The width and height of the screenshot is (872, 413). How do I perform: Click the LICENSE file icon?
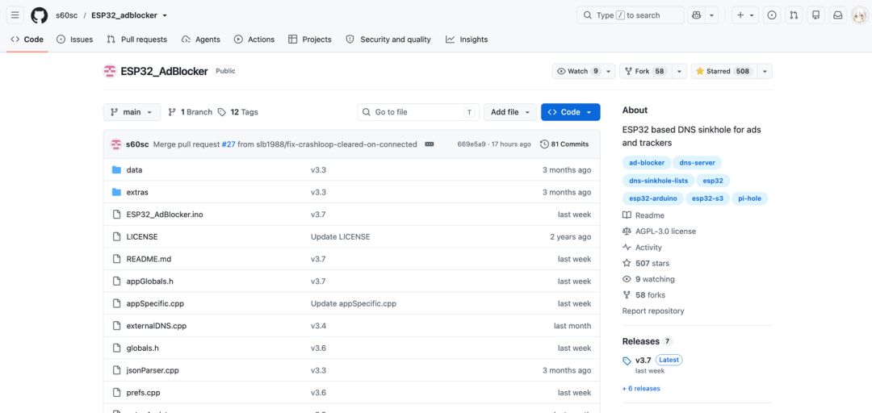(117, 237)
